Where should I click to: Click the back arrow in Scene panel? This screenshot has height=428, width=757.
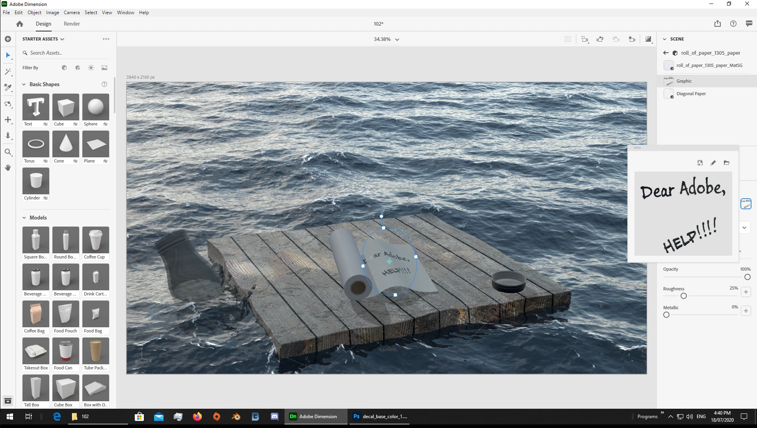[x=666, y=53]
